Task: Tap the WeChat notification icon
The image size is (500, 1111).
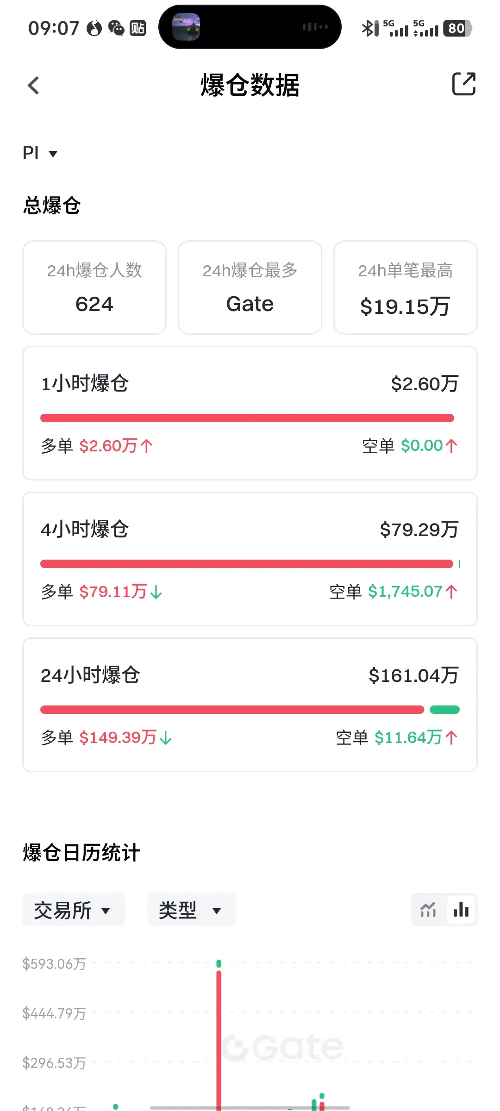Action: (x=116, y=28)
